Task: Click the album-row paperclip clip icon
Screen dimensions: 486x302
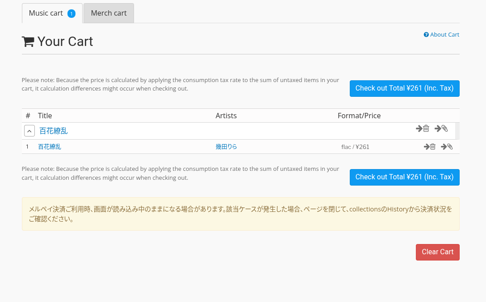Action: click(x=441, y=128)
